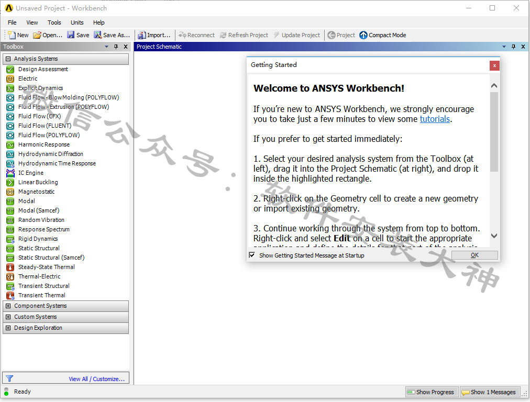The width and height of the screenshot is (530, 402).
Task: Select the IC Engine icon
Action: [x=10, y=173]
